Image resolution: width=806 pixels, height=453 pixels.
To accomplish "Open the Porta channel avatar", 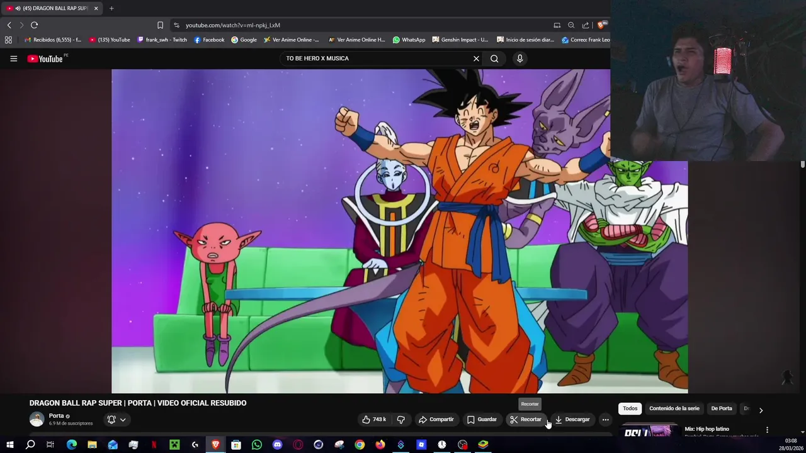I will (x=37, y=419).
